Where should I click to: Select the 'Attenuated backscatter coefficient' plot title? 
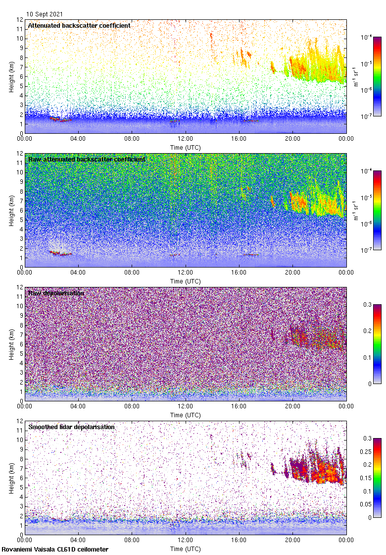[79, 26]
